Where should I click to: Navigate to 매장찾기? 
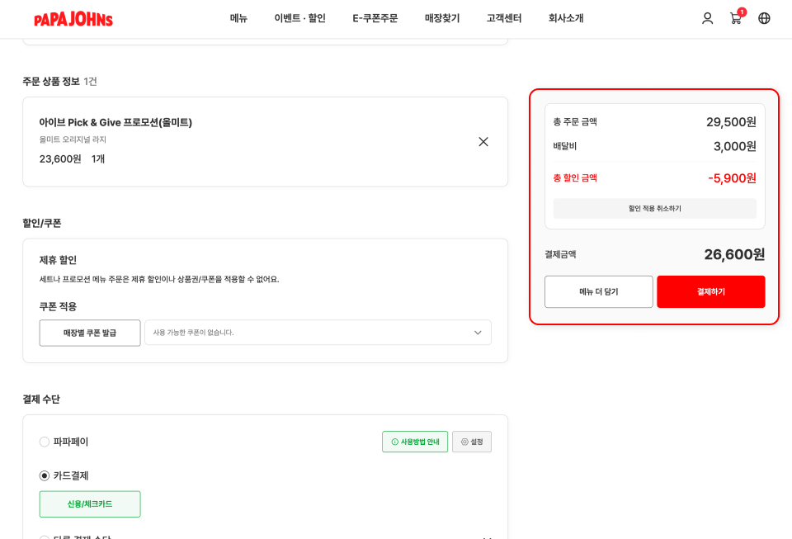pos(442,18)
